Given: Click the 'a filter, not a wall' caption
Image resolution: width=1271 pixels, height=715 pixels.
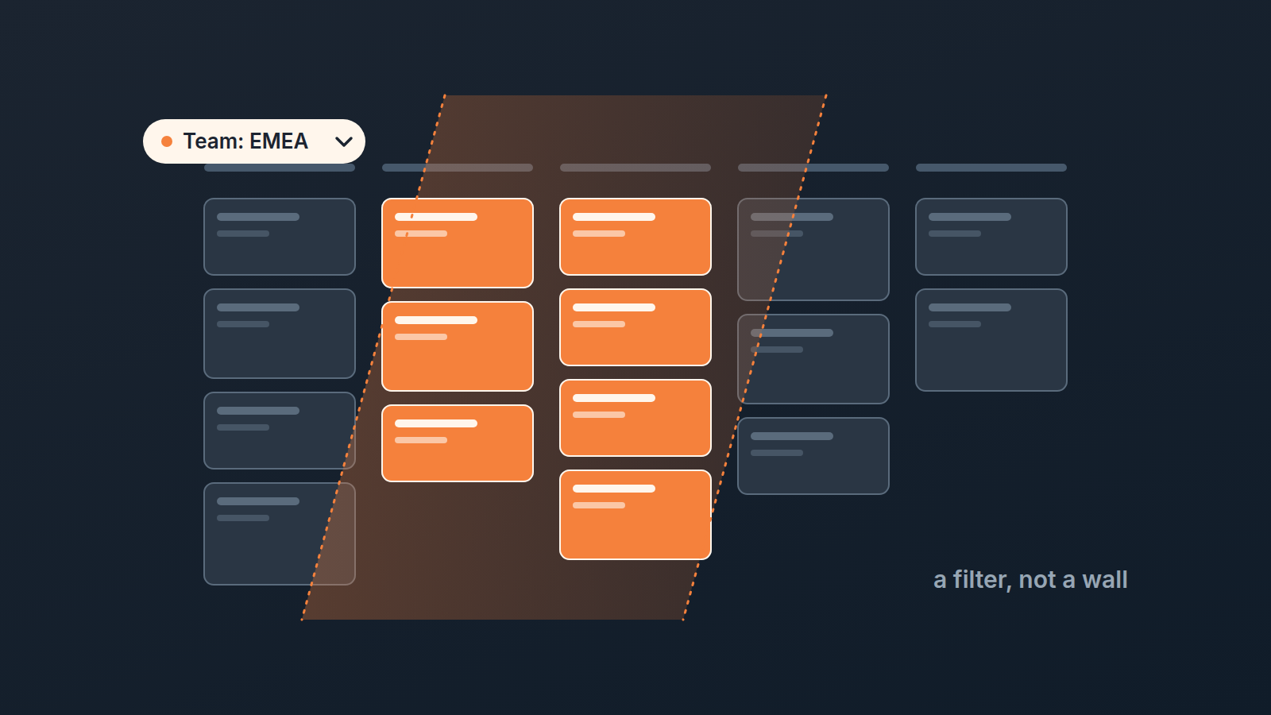Looking at the screenshot, I should pos(1030,580).
